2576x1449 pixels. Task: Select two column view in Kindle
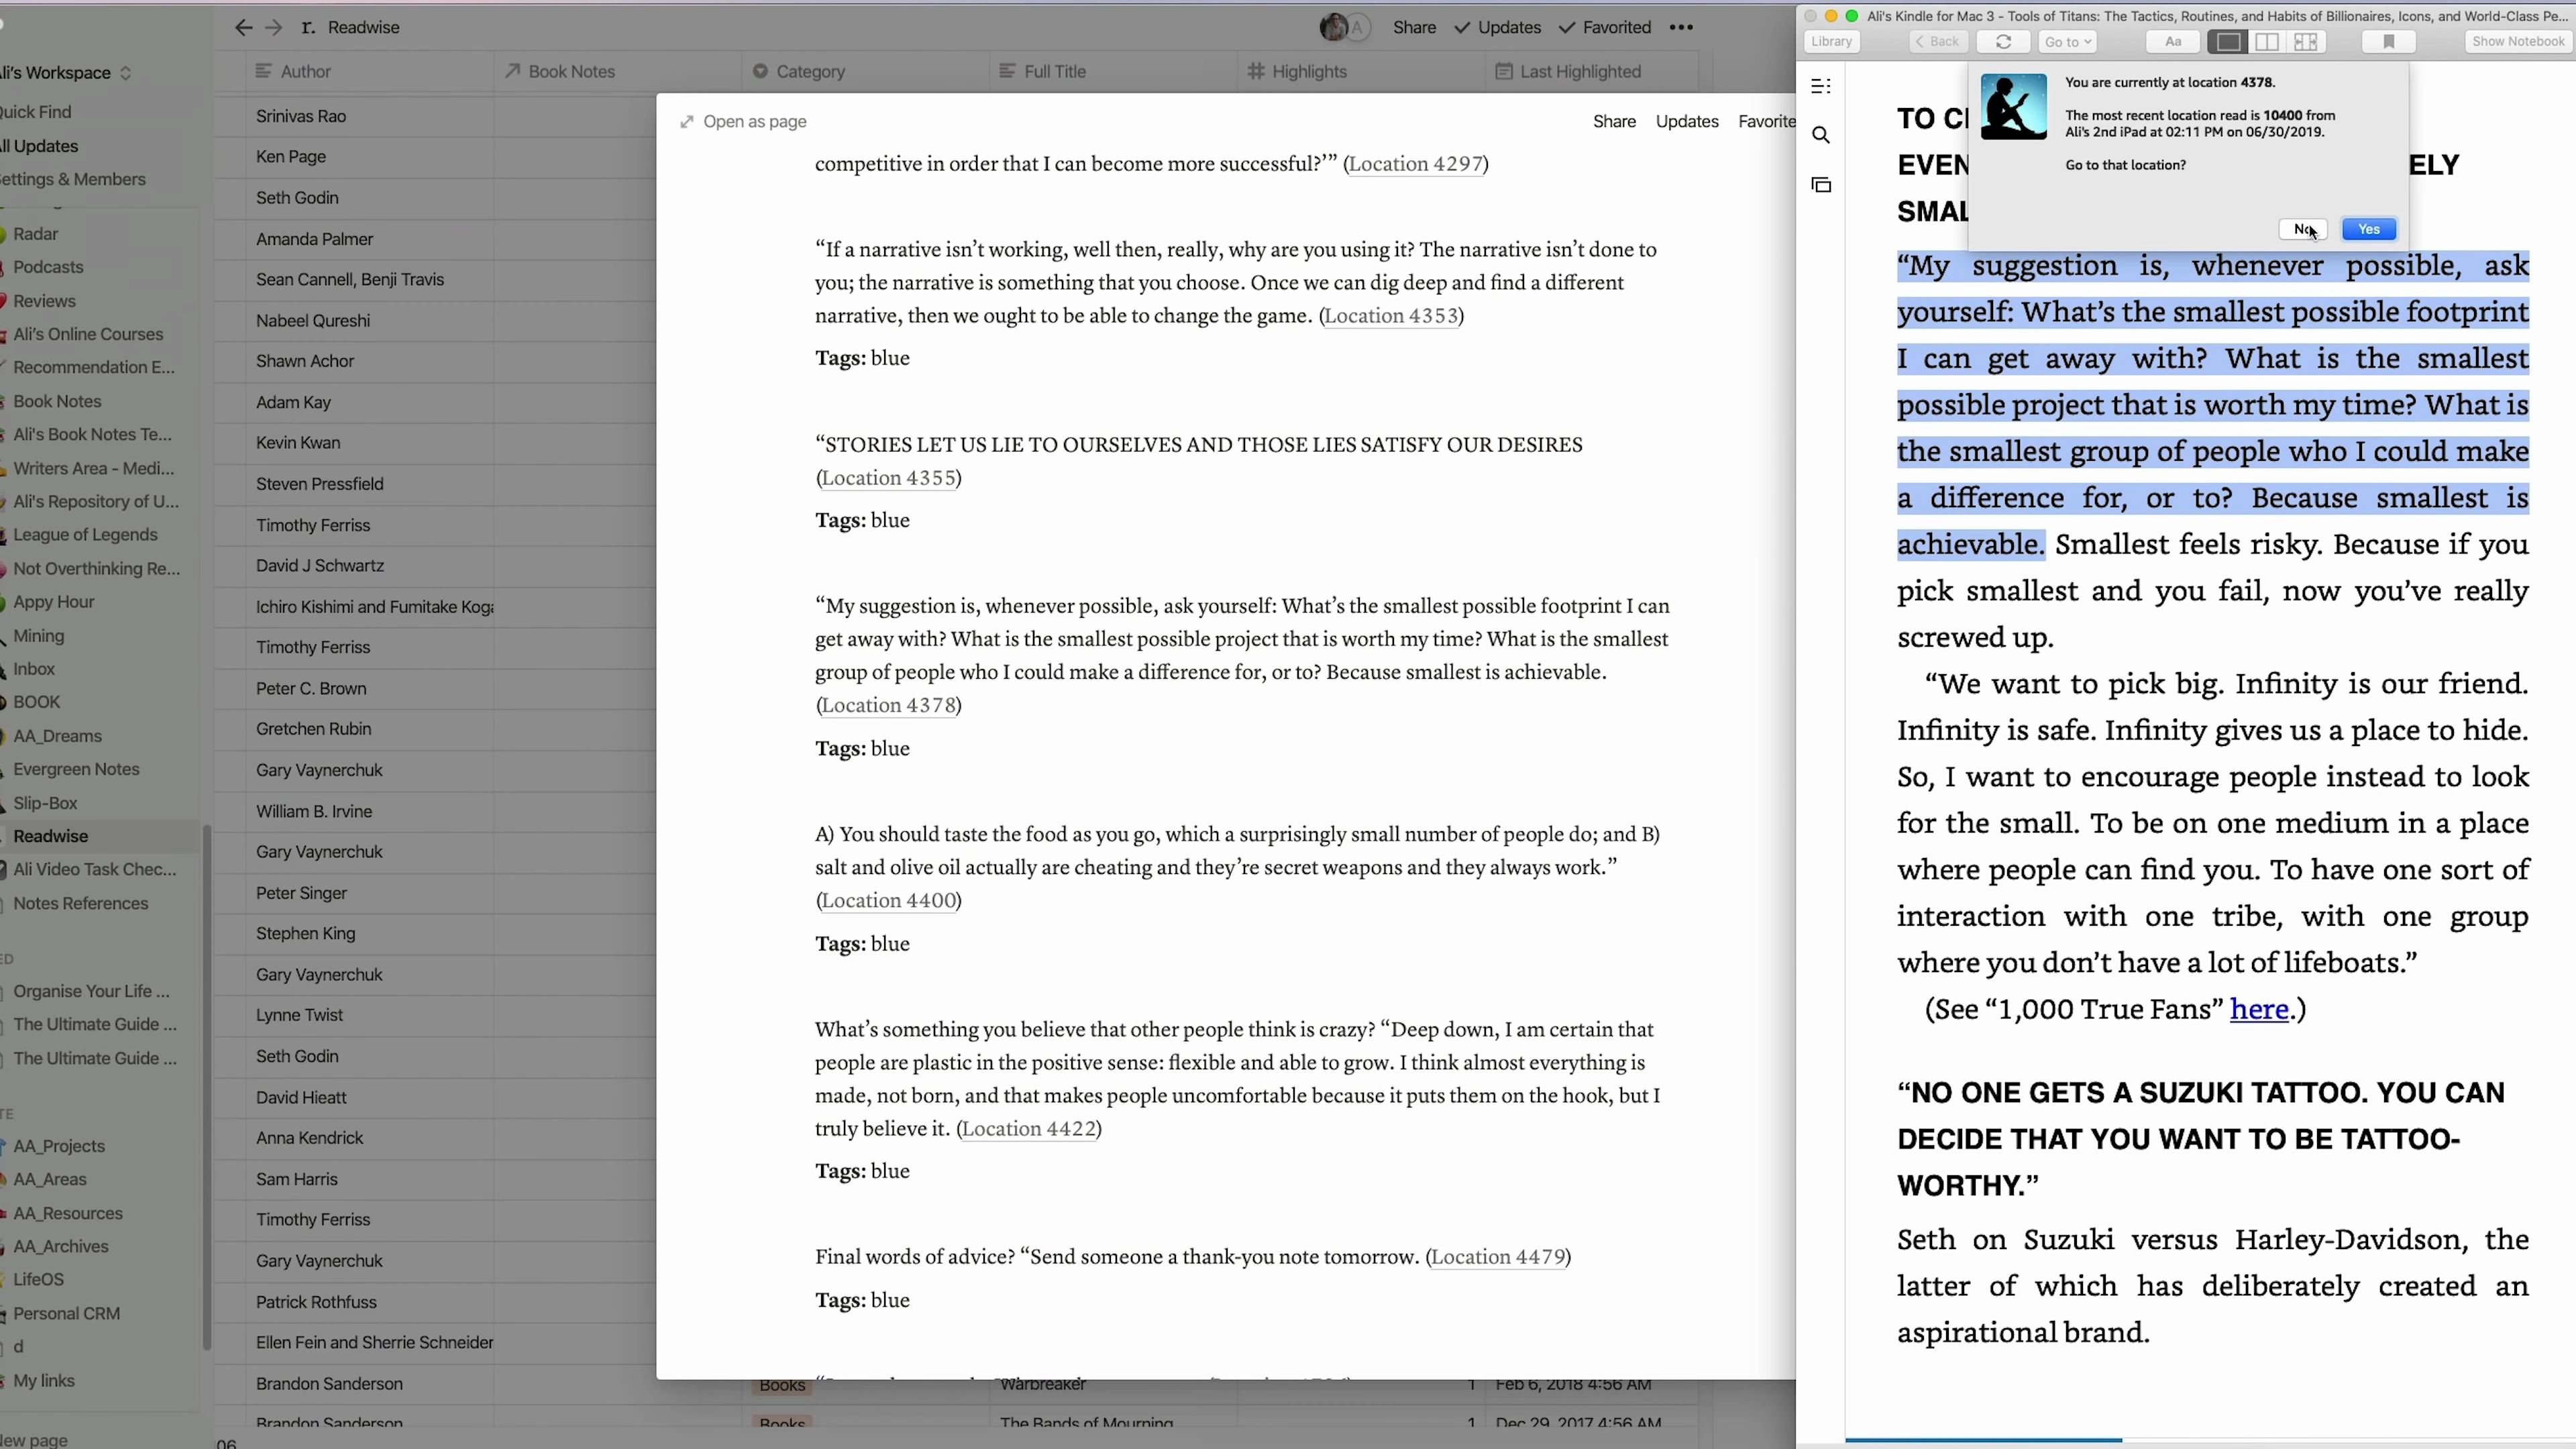tap(2267, 41)
